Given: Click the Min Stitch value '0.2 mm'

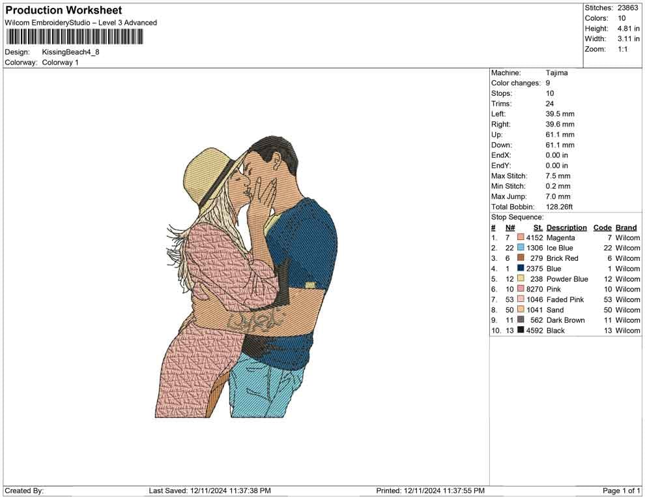Looking at the screenshot, I should click(x=558, y=186).
